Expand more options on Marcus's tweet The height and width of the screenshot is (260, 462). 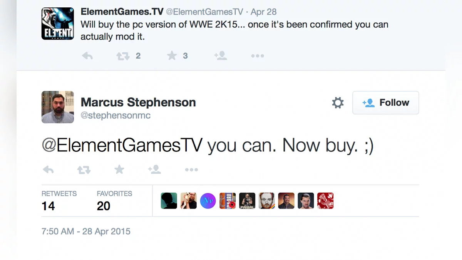(191, 169)
